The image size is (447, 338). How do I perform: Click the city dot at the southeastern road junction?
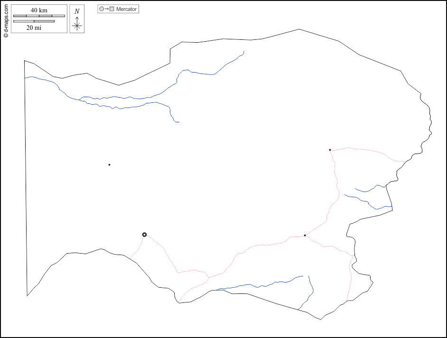point(305,235)
